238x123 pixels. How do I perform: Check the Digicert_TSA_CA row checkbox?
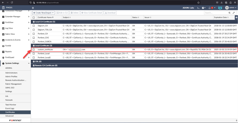(x=34, y=30)
